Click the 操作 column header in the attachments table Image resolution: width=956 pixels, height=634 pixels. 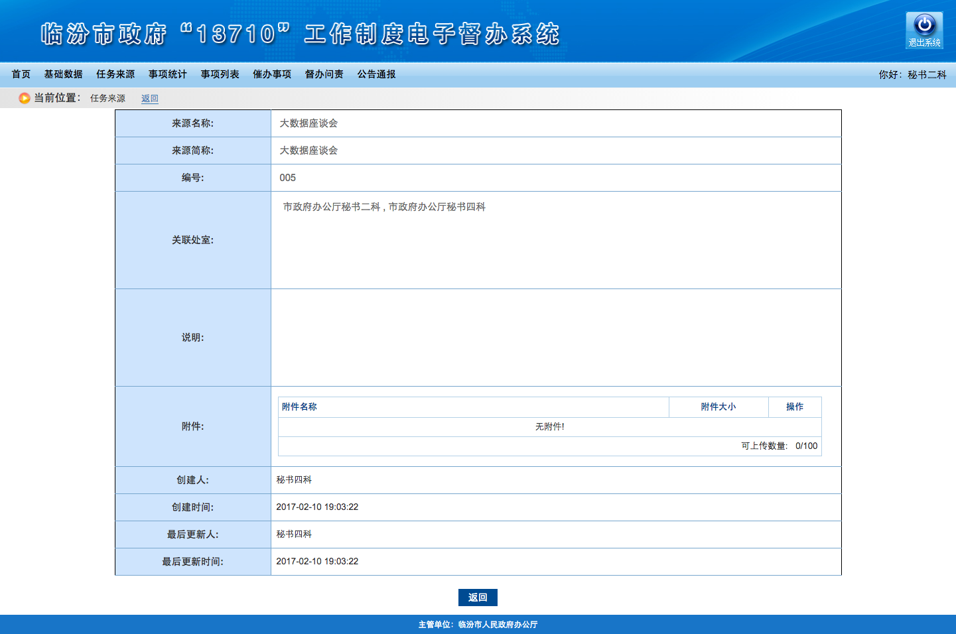tap(795, 407)
